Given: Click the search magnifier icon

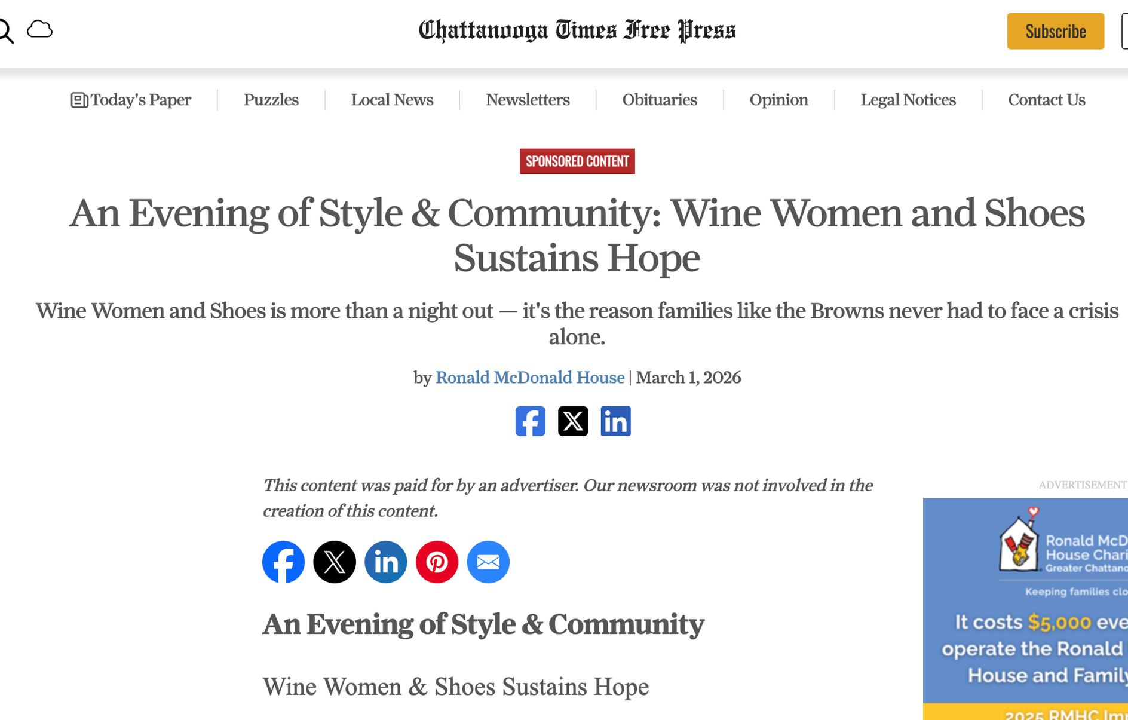Looking at the screenshot, I should coord(6,31).
